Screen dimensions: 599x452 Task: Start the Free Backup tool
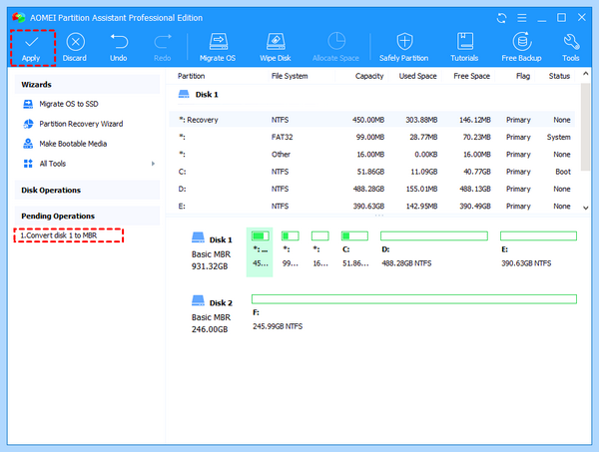521,48
